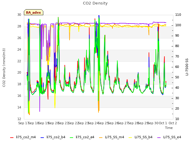Click the BA_adex label box
Screen dimensions: 191x143
(x=33, y=12)
